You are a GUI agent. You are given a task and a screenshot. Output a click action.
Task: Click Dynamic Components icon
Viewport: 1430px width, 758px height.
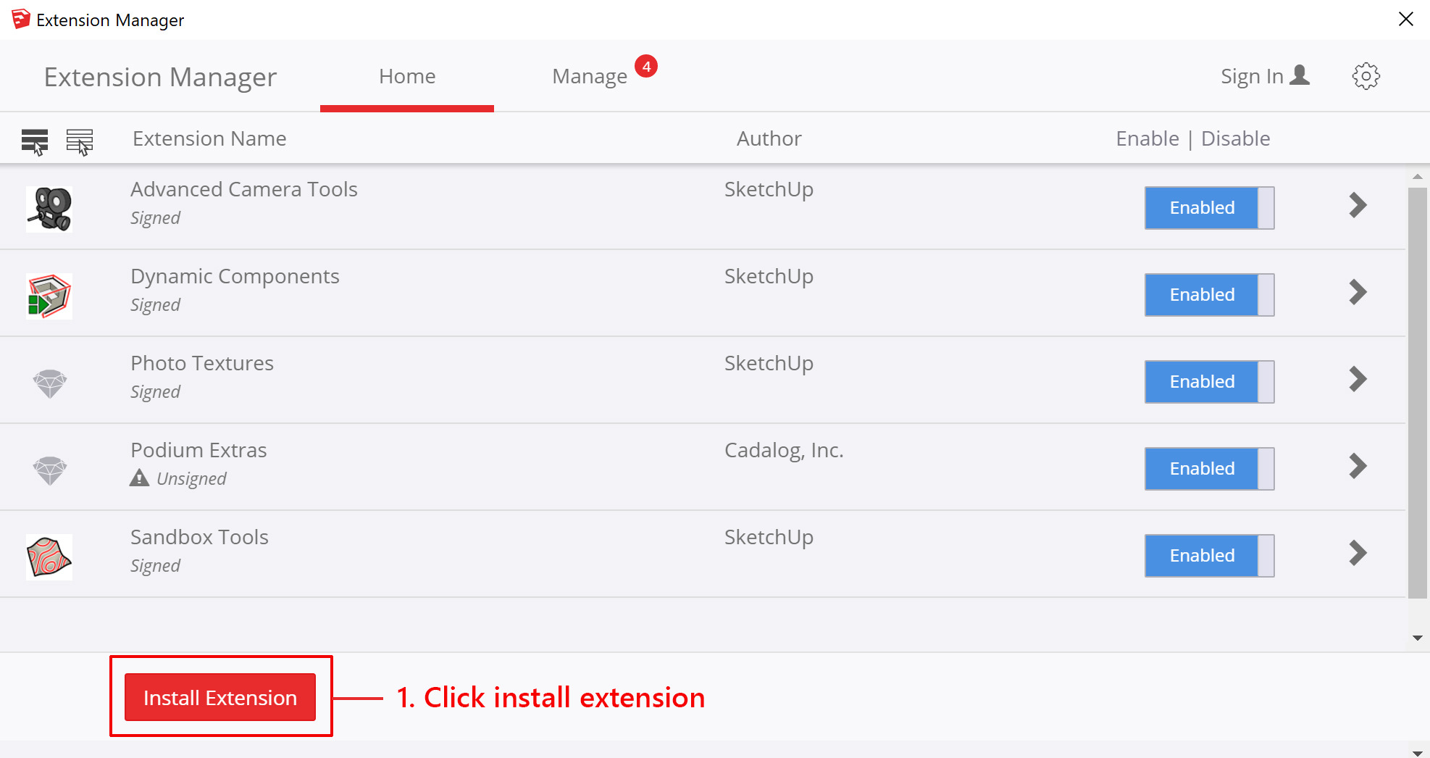(49, 296)
